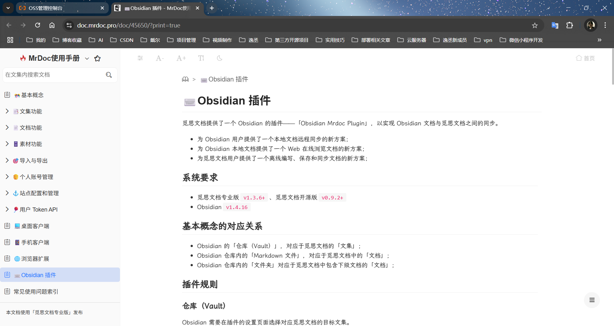Open the 云服务器 bookmark folder
Screen dimensions: 614x326
[412, 40]
